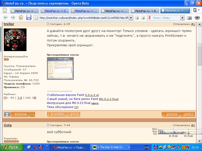The height and width of the screenshot is (151, 202).
Task: Click the eye icon in the toolbar
Action: pos(197,18)
